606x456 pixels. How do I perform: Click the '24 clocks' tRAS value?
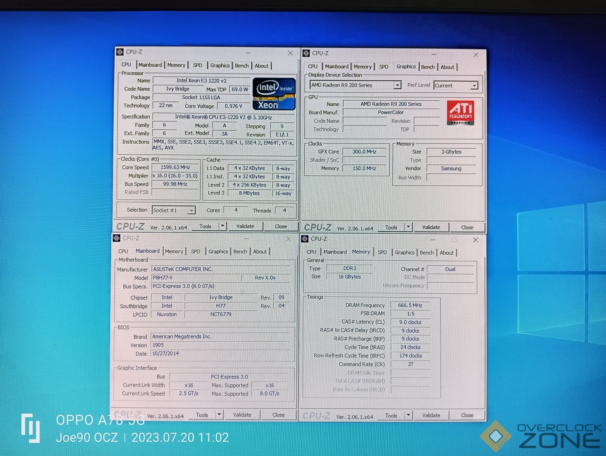tap(410, 347)
